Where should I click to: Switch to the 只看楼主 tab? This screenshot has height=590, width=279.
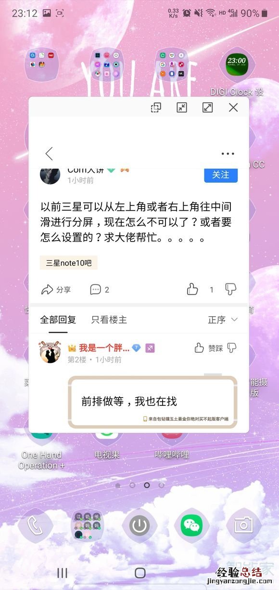click(109, 319)
